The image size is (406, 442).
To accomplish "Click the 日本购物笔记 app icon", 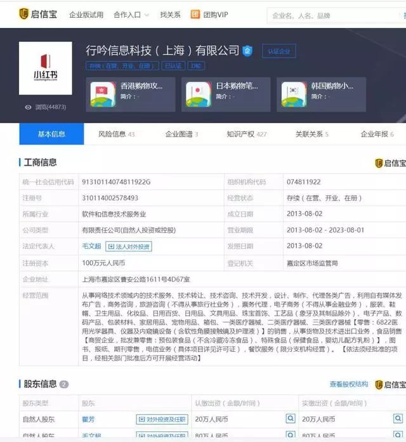I will tap(198, 95).
